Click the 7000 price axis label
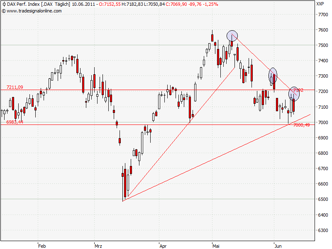Screen dimensions: 332x249 coord(323,122)
